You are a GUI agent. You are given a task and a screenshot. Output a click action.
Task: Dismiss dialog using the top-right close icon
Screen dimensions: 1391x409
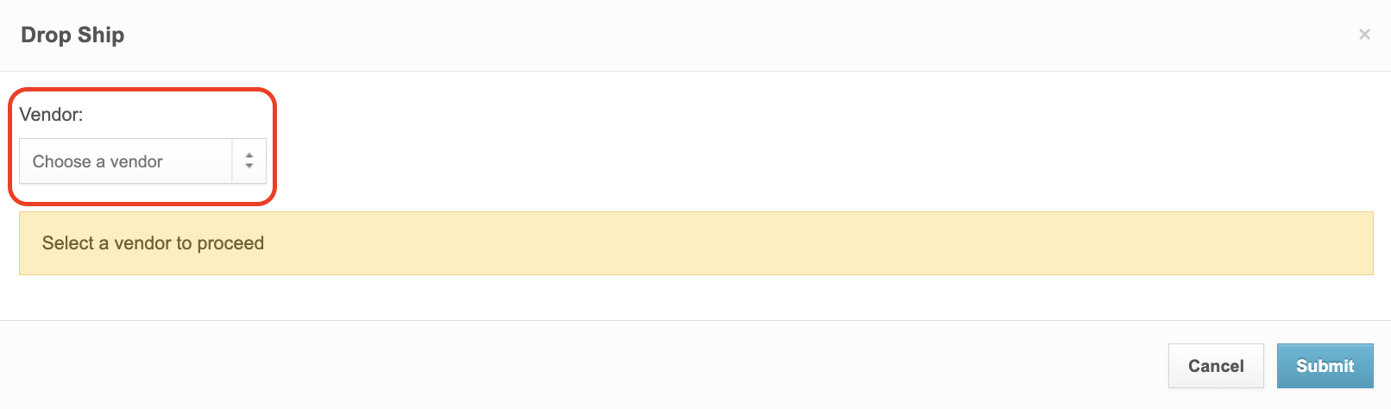pos(1364,35)
